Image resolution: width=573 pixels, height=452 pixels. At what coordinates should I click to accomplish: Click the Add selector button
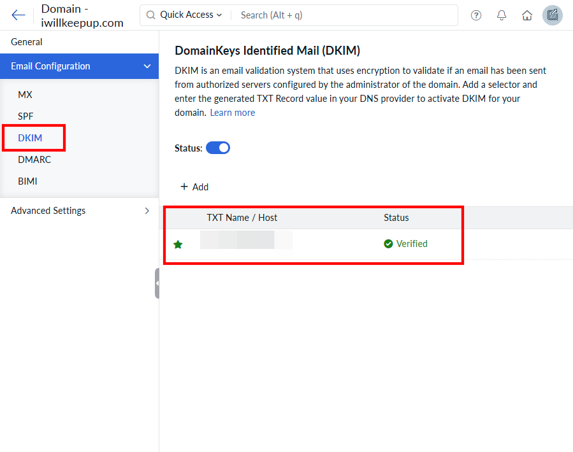pyautogui.click(x=194, y=187)
